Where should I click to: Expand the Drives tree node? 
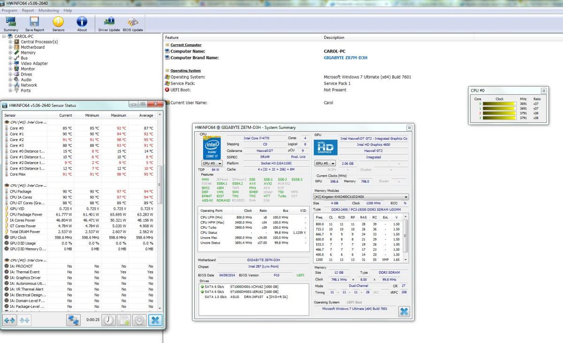point(10,74)
